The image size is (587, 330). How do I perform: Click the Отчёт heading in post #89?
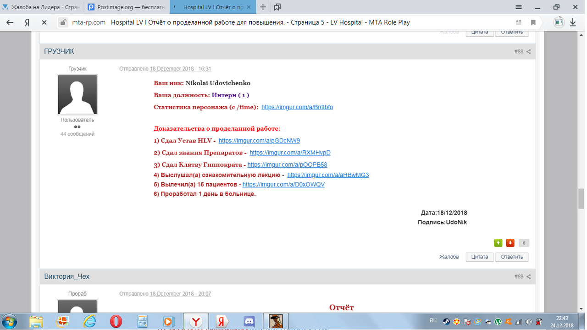(342, 308)
